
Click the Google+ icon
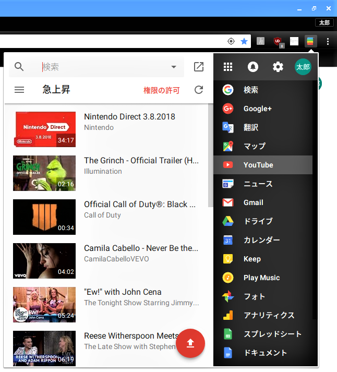pos(228,109)
